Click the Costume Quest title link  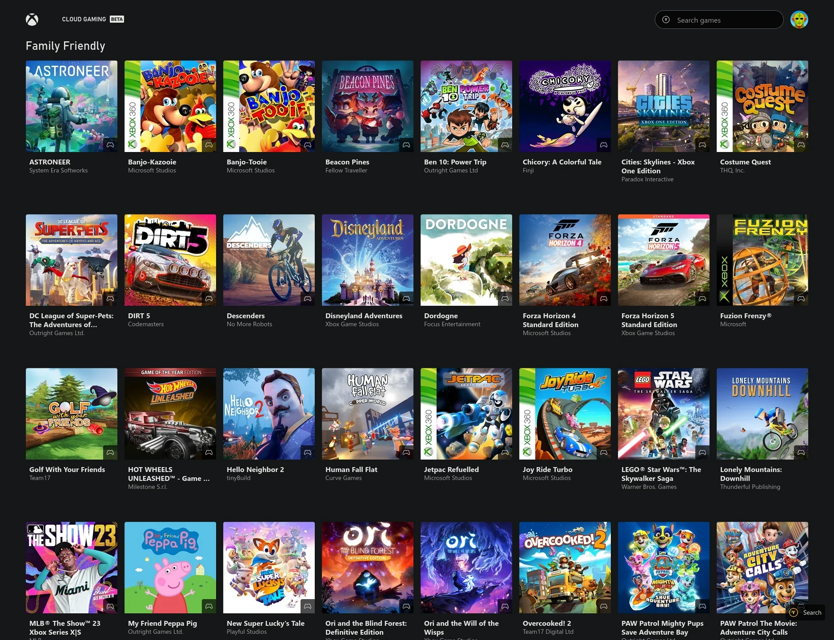pyautogui.click(x=745, y=162)
